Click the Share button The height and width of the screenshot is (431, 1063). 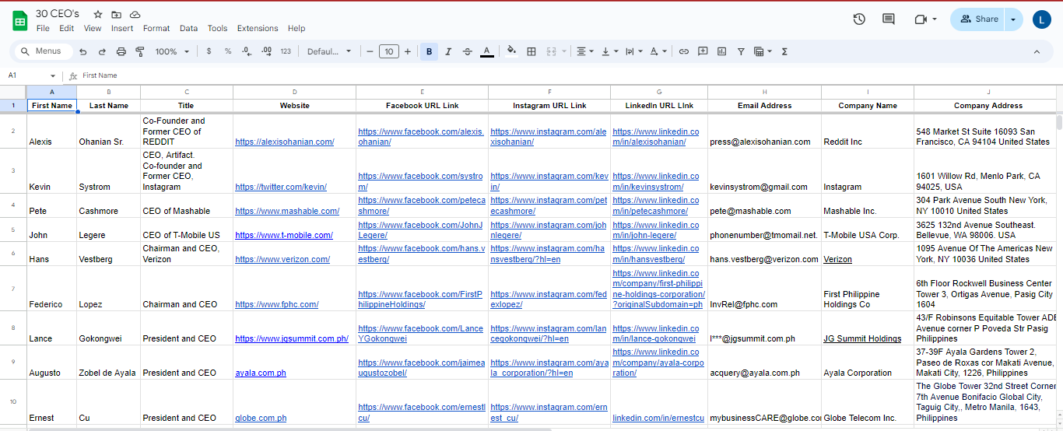(977, 19)
